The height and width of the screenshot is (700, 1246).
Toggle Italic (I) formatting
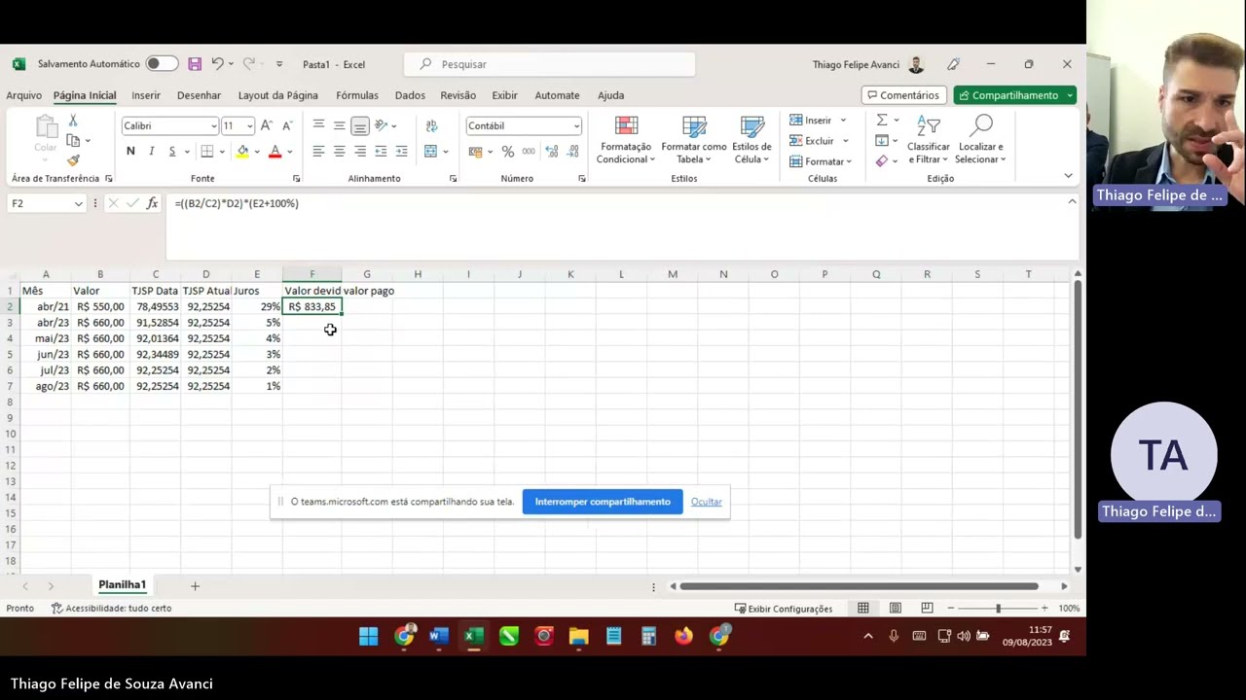click(151, 152)
